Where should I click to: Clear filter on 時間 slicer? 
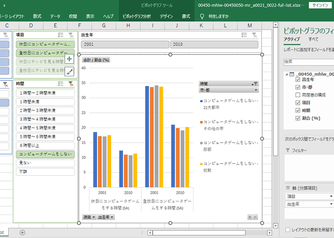click(x=71, y=84)
